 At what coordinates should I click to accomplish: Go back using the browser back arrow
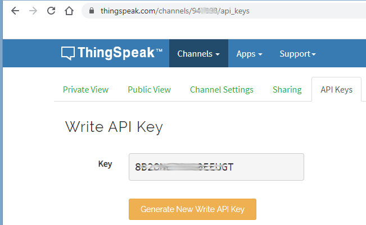tap(15, 11)
